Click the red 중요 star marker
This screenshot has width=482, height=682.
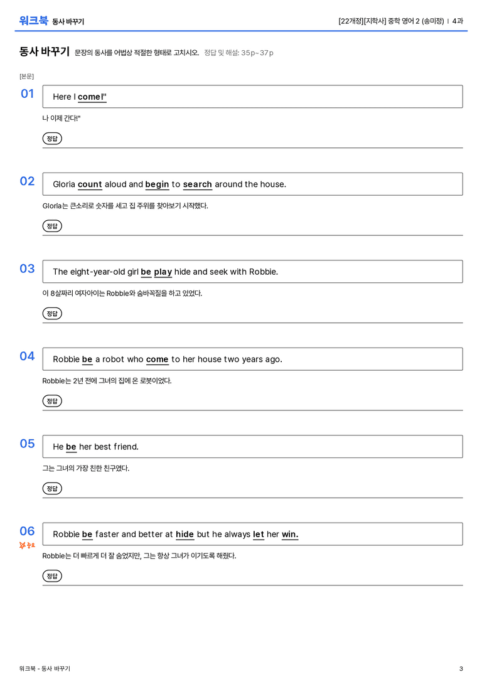(x=27, y=545)
